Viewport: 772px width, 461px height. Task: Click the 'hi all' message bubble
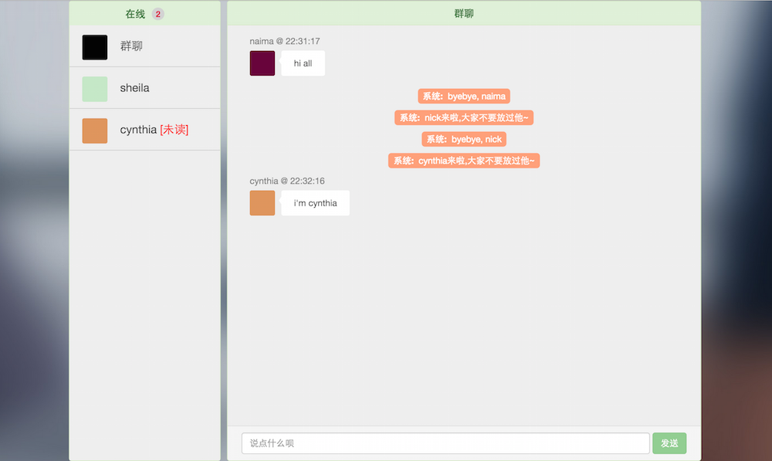(x=303, y=63)
